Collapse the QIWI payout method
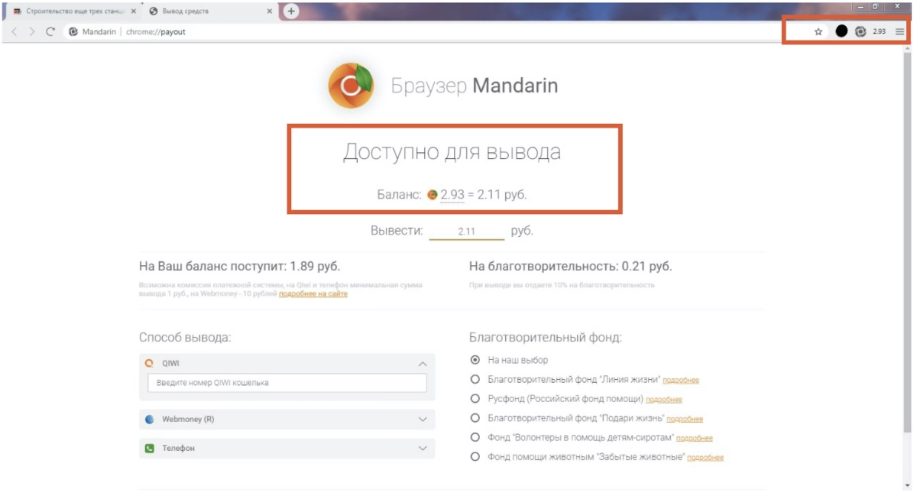917x496 pixels. tap(423, 364)
